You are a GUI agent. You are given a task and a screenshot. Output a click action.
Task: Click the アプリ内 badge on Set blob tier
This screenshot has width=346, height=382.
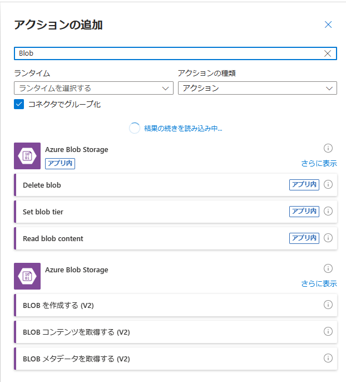tap(304, 212)
